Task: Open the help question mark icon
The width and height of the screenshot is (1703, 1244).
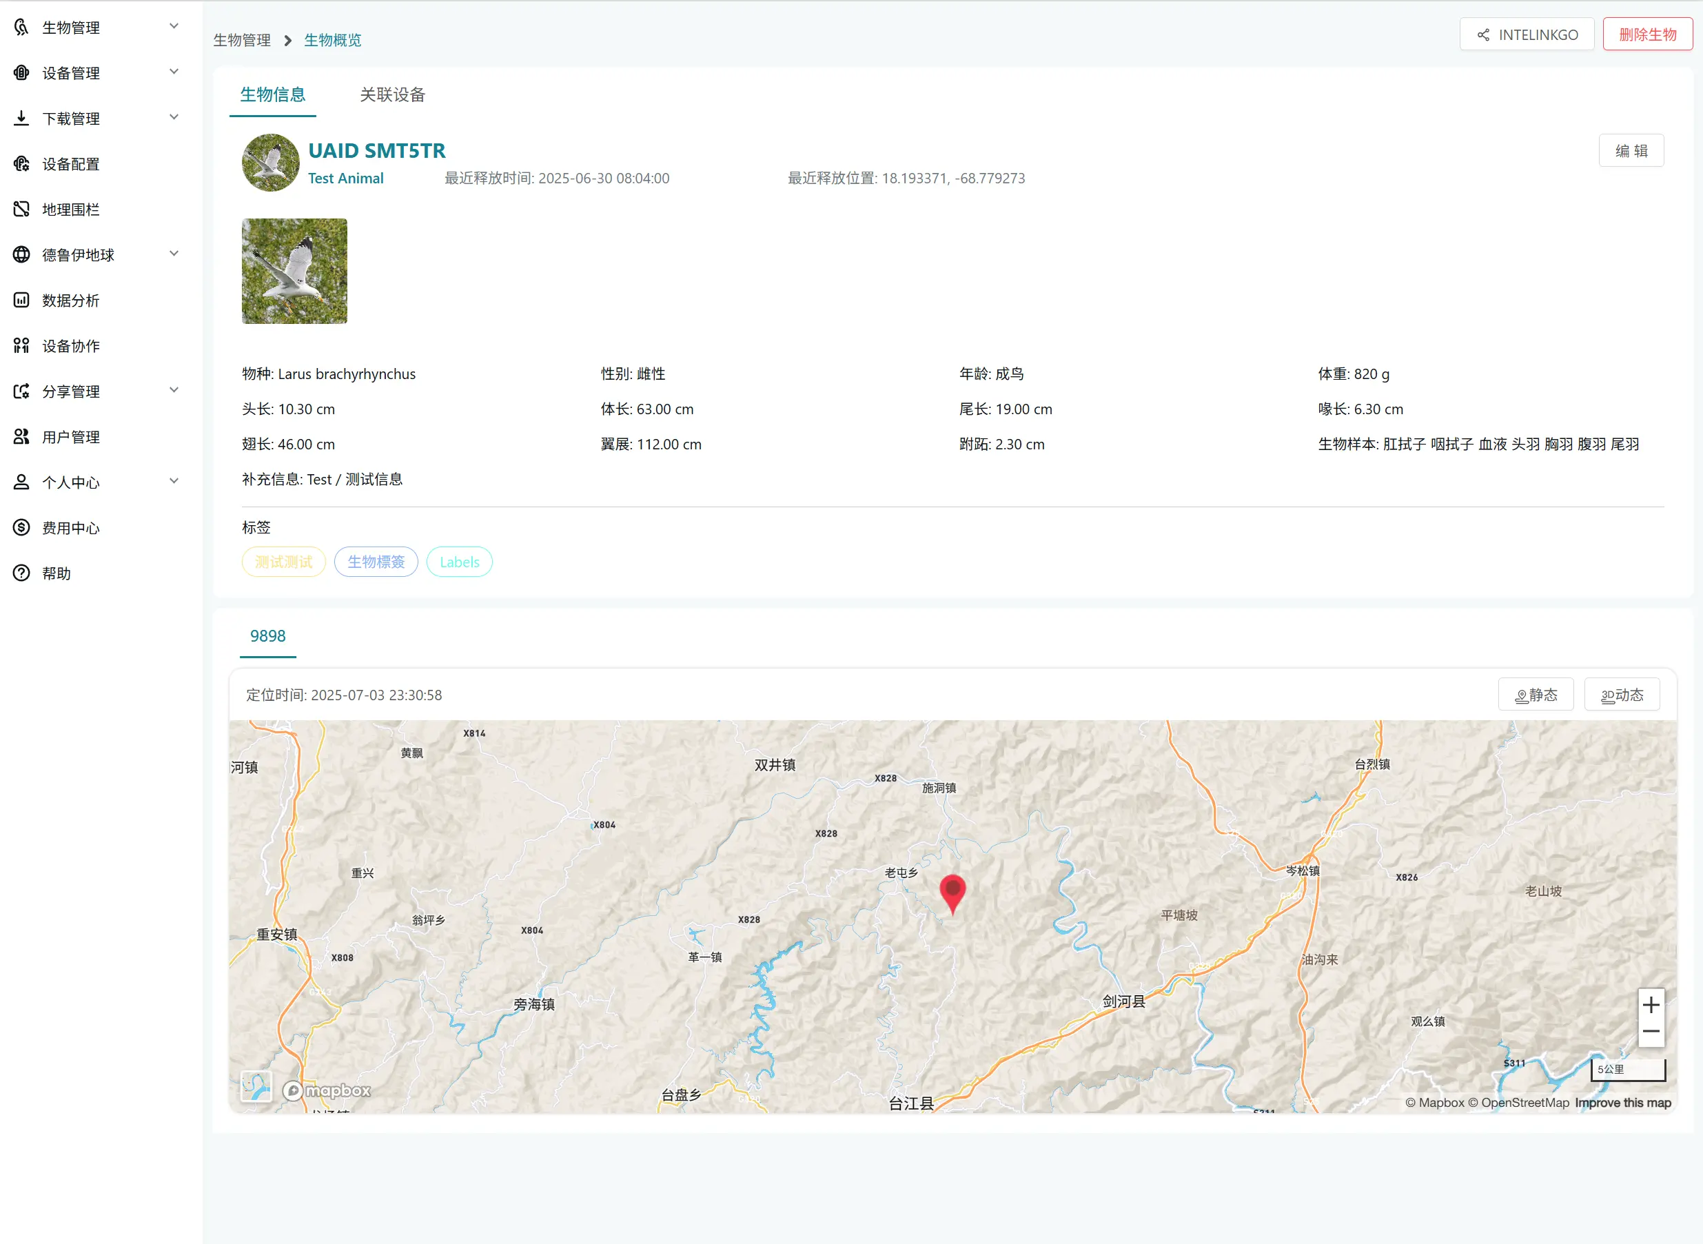Action: tap(21, 573)
